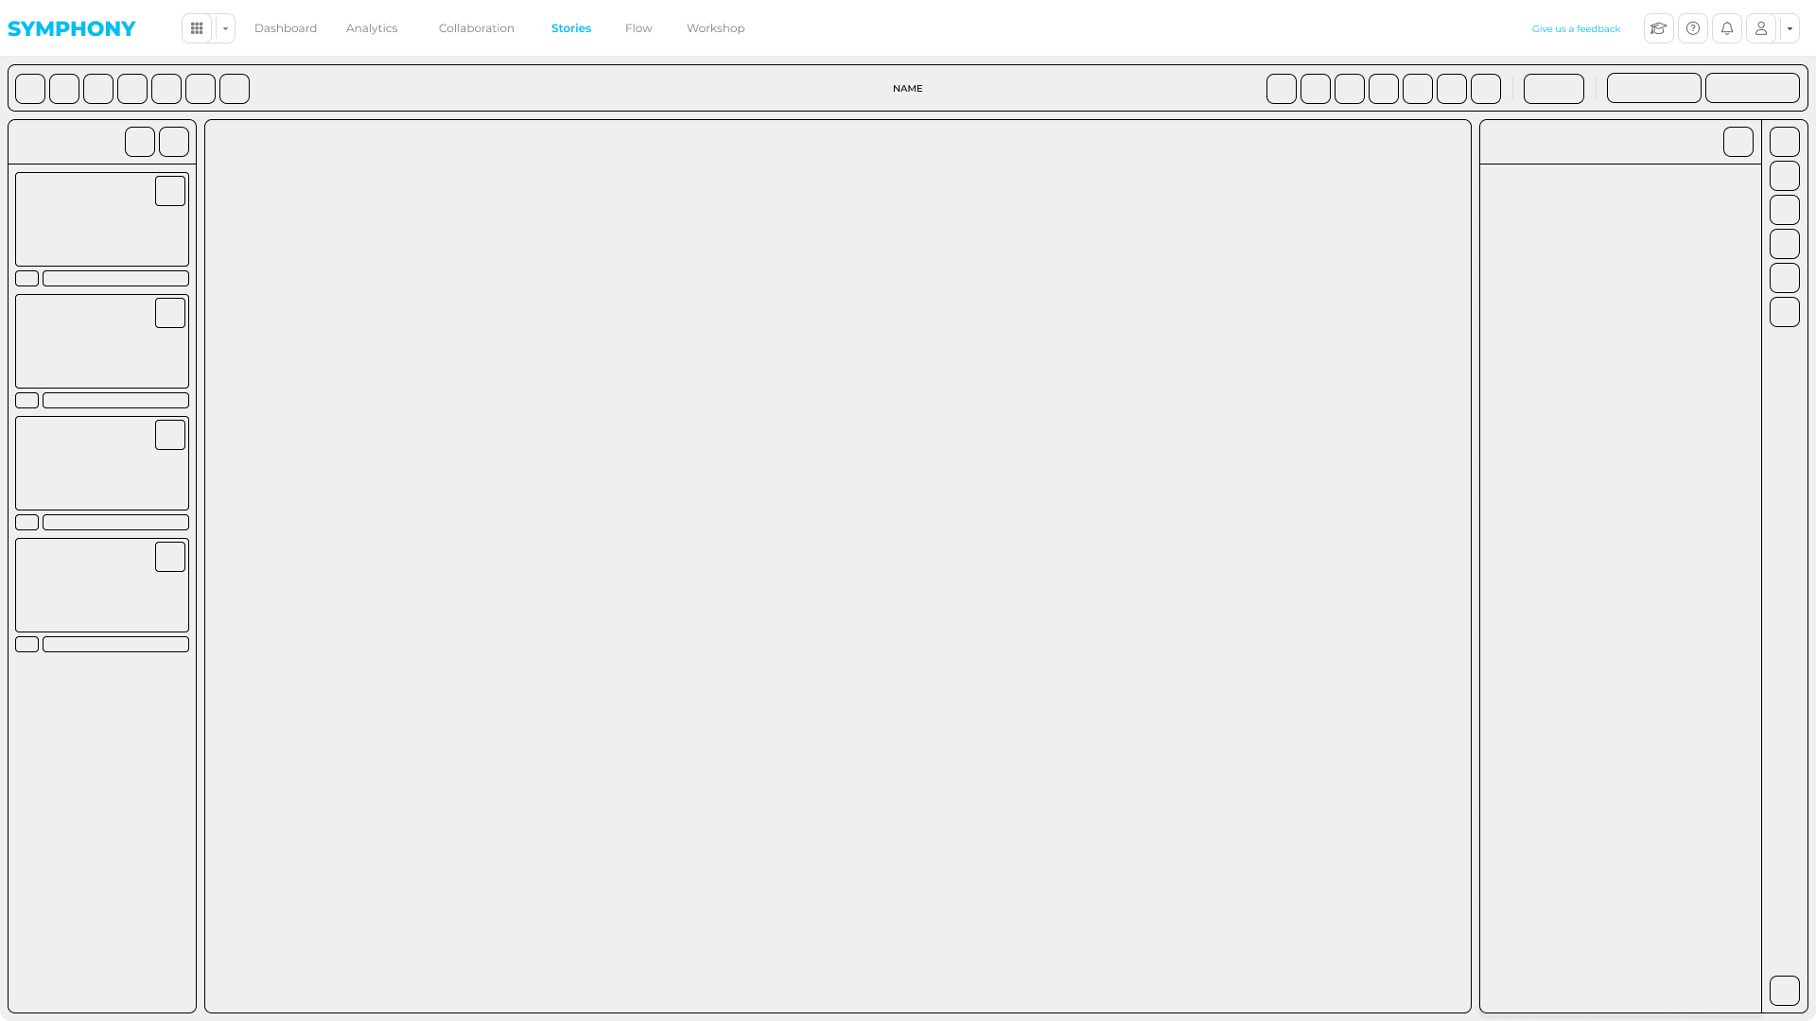Select the last icon in the right toolbar group

click(1486, 88)
